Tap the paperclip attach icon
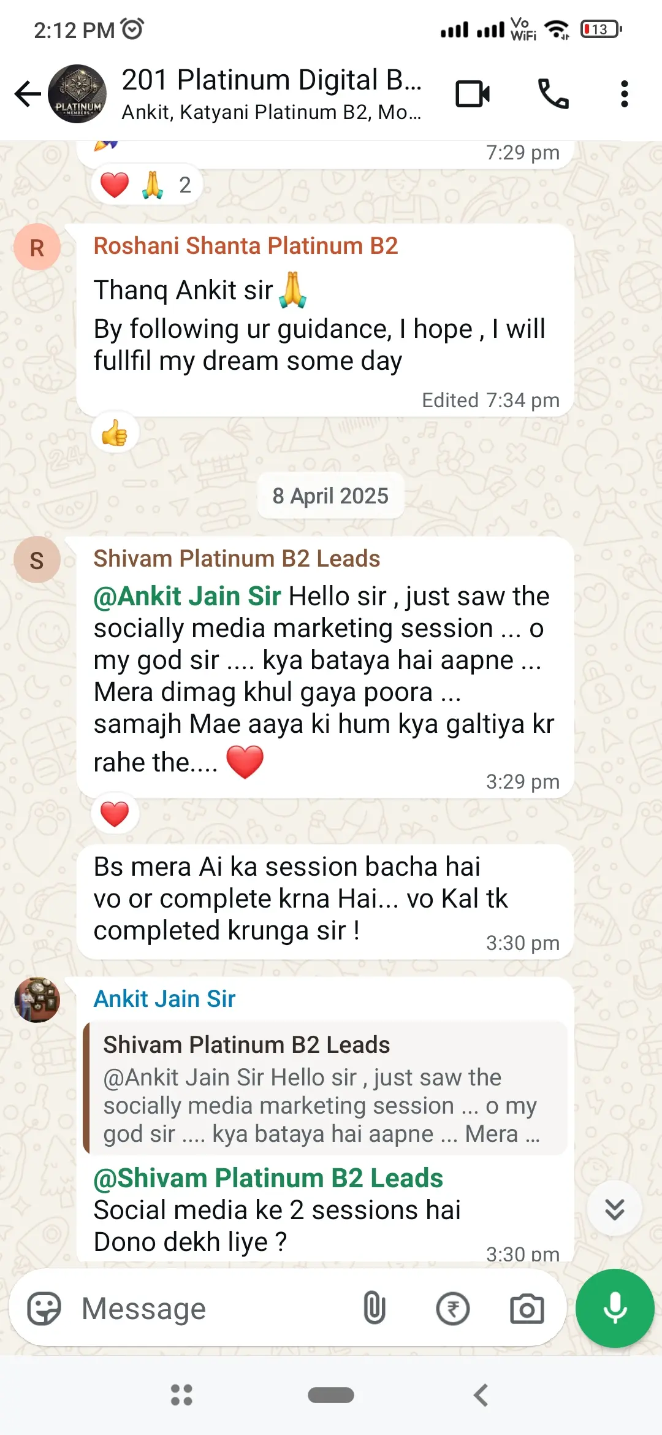Image resolution: width=662 pixels, height=1435 pixels. point(374,1308)
